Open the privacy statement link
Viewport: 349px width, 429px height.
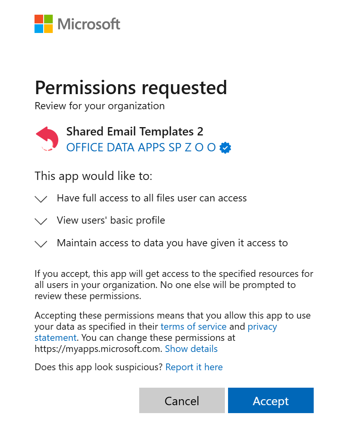[x=262, y=326]
